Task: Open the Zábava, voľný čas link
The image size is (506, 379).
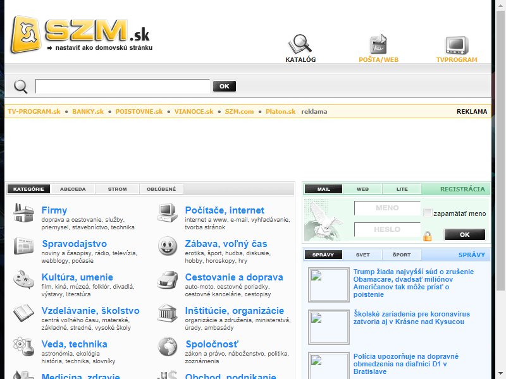Action: tap(226, 244)
